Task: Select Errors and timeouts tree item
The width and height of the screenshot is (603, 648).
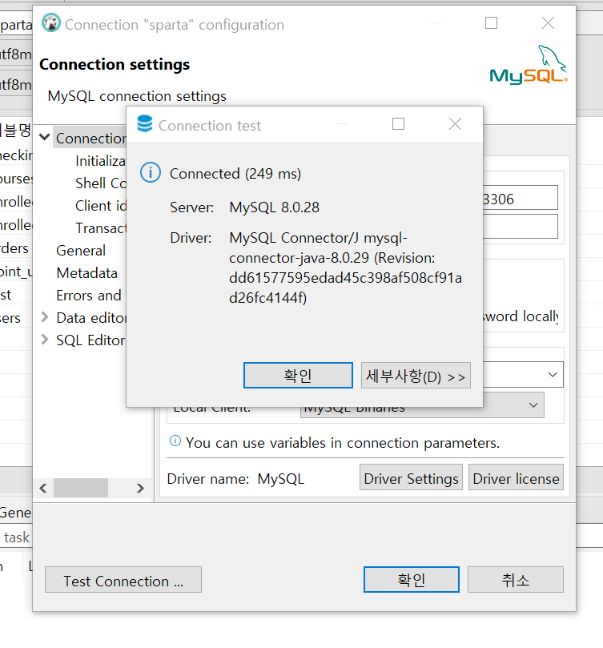Action: coord(89,295)
